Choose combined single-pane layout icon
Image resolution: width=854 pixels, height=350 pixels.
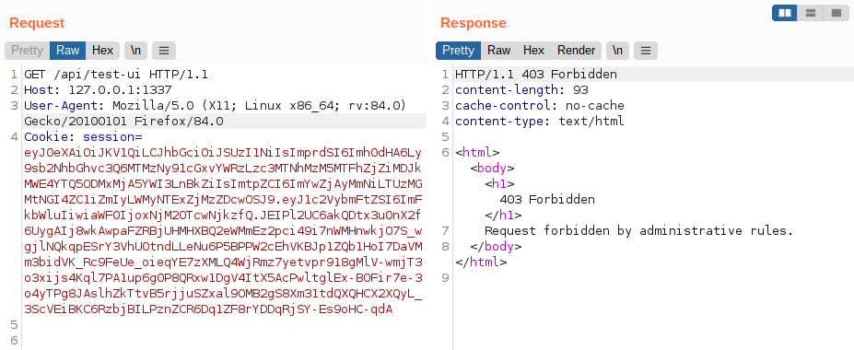(x=836, y=13)
